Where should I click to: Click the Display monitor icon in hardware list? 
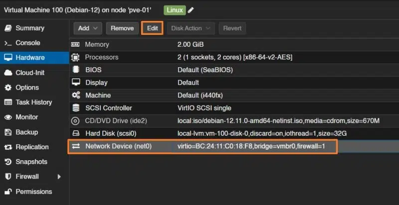coord(76,82)
